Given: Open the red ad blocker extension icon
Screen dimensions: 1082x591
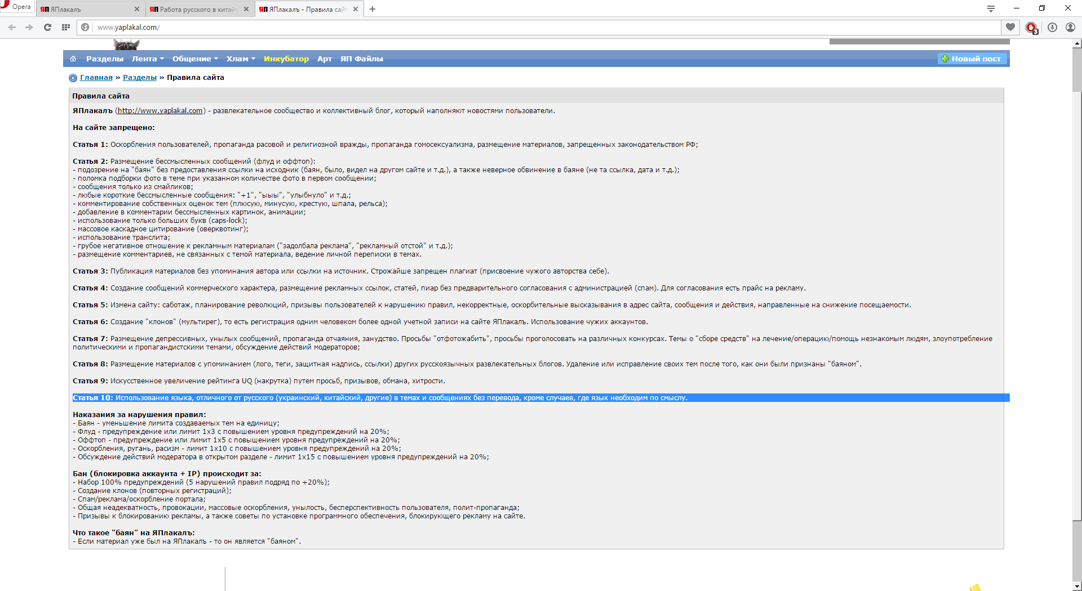Looking at the screenshot, I should [x=1031, y=28].
